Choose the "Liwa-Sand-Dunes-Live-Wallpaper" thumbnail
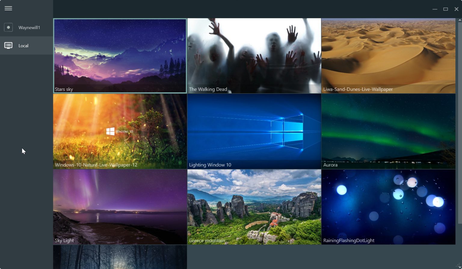The image size is (462, 269). click(x=388, y=56)
